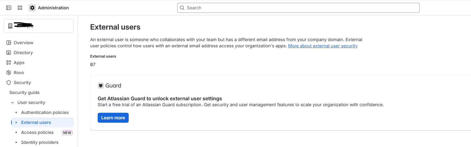Focus the Search input field
Image resolution: width=471 pixels, height=147 pixels.
(x=298, y=8)
